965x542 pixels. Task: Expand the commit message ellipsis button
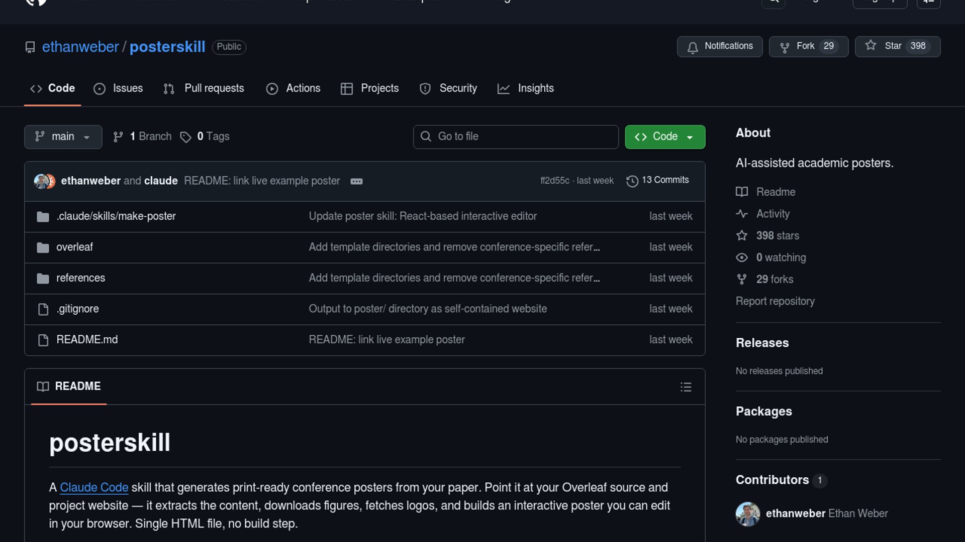pyautogui.click(x=356, y=181)
